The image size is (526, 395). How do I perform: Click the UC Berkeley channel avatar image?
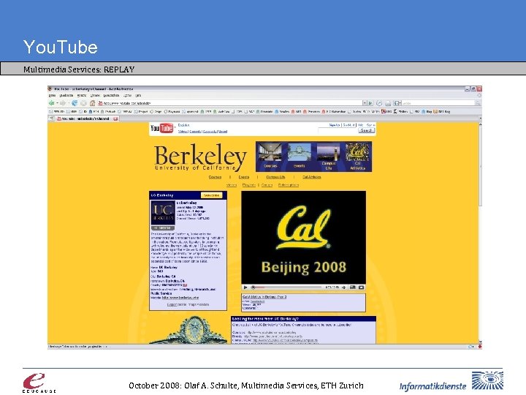click(163, 213)
